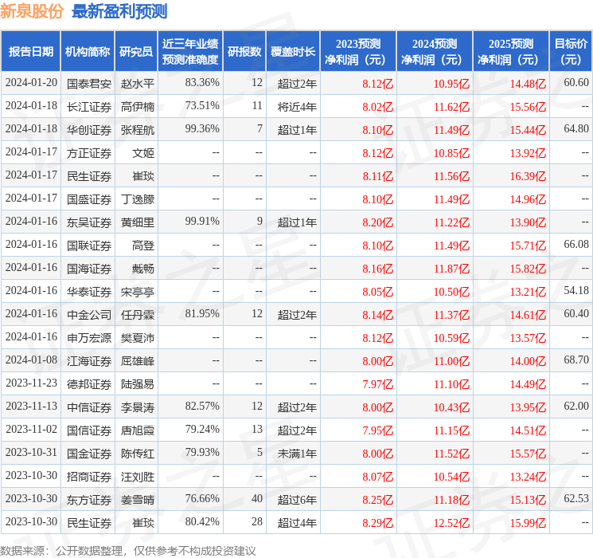Select the 国信证券 institution cell
Viewport: 593px width, 558px height.
tap(89, 430)
